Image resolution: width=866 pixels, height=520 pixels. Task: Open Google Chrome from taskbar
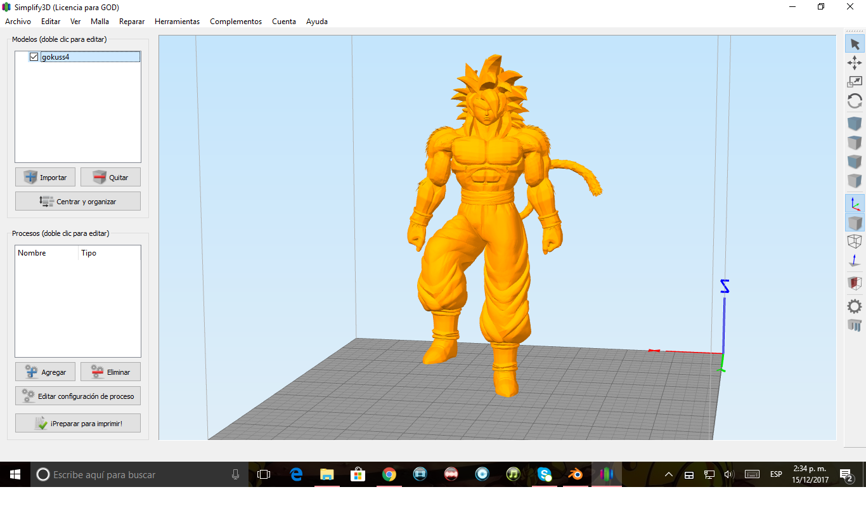click(x=389, y=474)
